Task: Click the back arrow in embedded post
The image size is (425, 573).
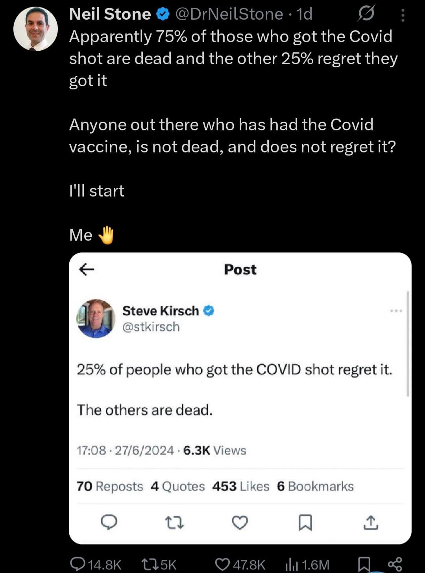Action: tap(87, 269)
